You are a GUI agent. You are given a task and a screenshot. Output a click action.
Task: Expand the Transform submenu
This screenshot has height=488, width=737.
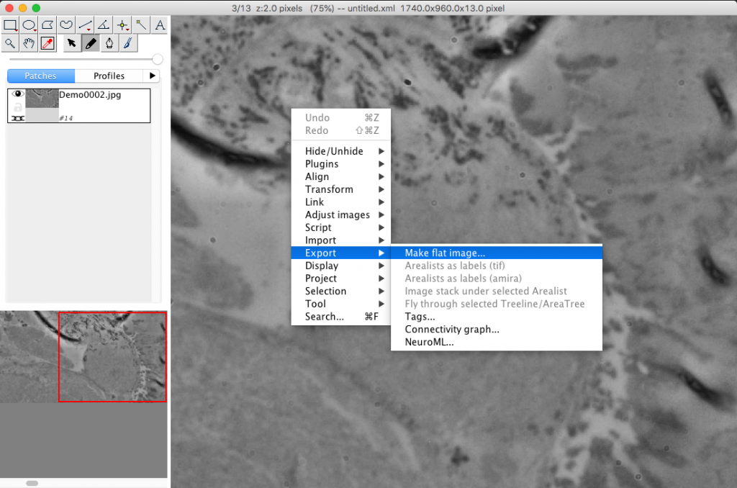tap(340, 189)
